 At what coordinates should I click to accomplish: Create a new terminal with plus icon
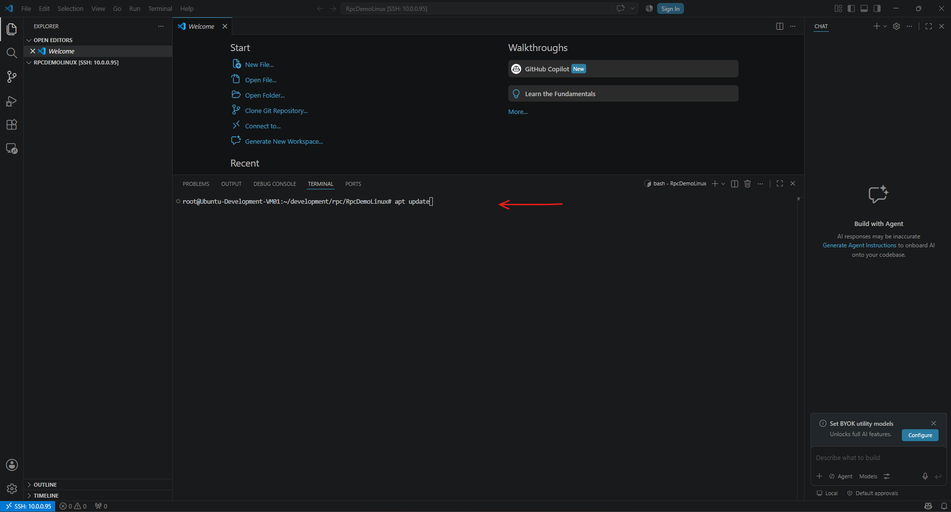tap(715, 183)
